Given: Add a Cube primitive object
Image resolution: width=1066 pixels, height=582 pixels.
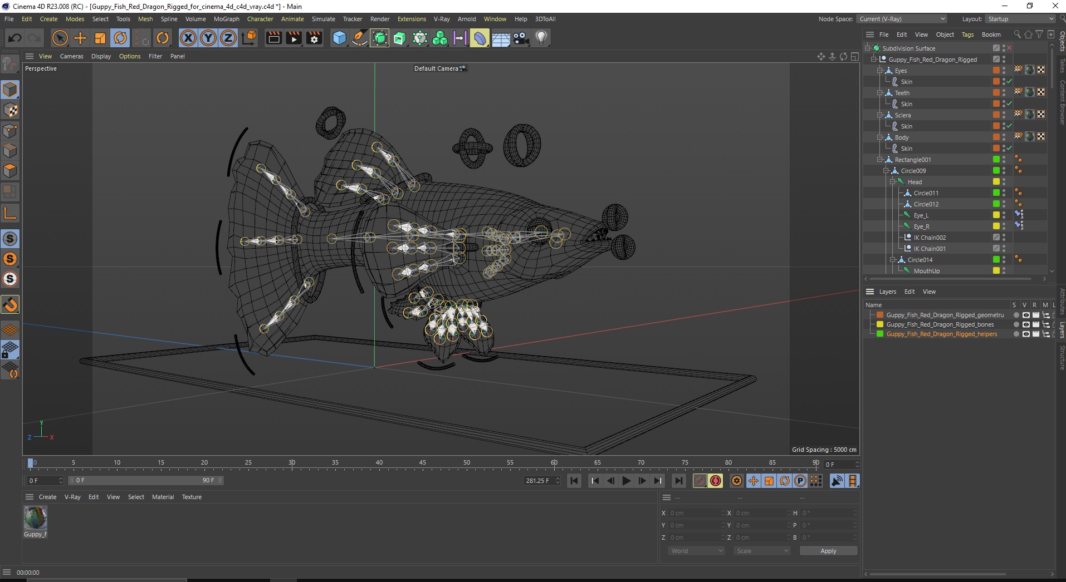Looking at the screenshot, I should coord(339,38).
